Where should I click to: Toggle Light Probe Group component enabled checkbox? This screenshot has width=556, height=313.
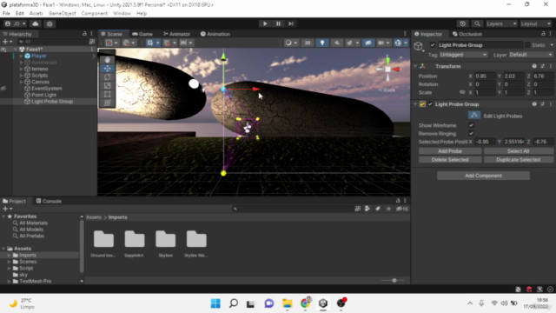[x=430, y=104]
